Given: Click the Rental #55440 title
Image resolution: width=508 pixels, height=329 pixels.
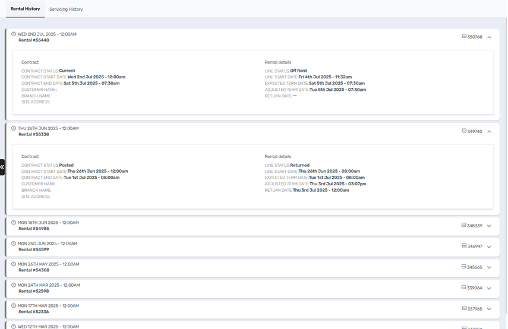Looking at the screenshot, I should pos(34,40).
